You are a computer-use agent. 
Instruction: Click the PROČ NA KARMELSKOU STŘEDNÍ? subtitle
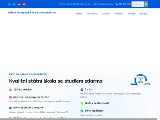click(28, 74)
